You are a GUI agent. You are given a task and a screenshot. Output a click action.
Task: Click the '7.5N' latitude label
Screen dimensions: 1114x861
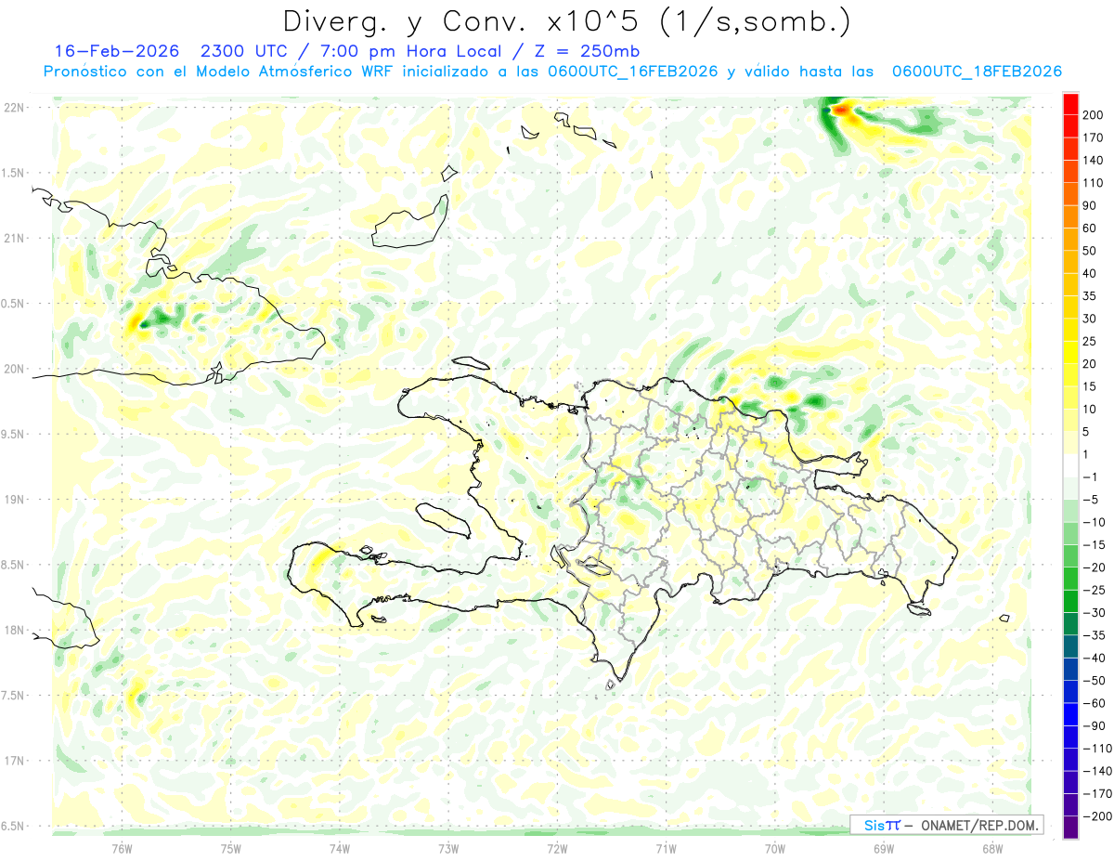click(x=12, y=695)
